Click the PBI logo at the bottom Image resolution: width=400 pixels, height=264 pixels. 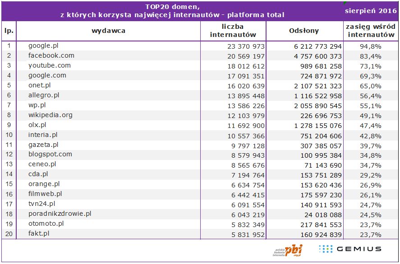288,250
